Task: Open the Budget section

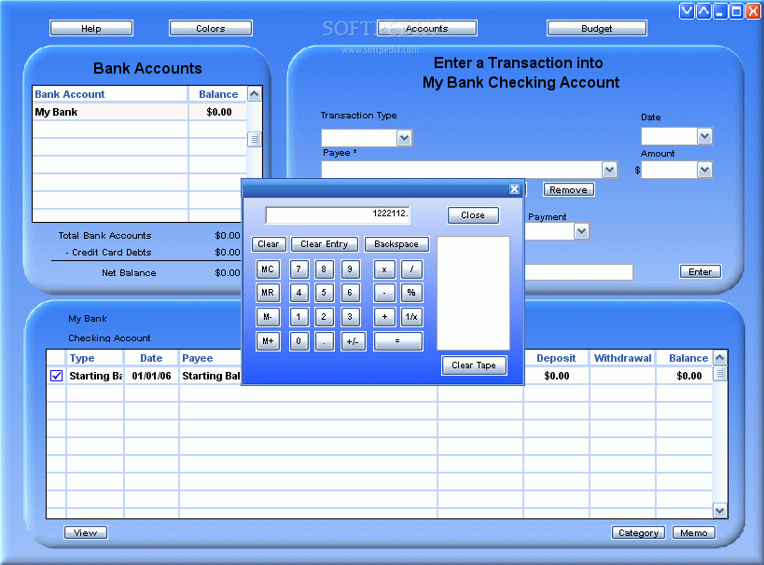Action: point(597,28)
